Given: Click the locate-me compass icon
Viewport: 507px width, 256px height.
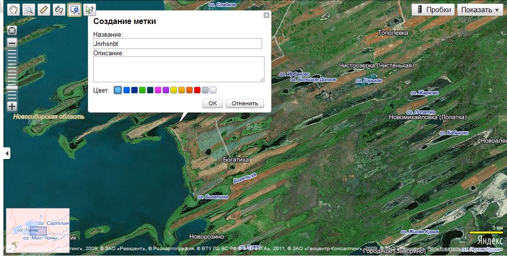Looking at the screenshot, I should [12, 30].
